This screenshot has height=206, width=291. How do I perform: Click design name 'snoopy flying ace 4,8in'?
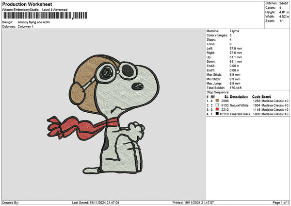pos(34,22)
